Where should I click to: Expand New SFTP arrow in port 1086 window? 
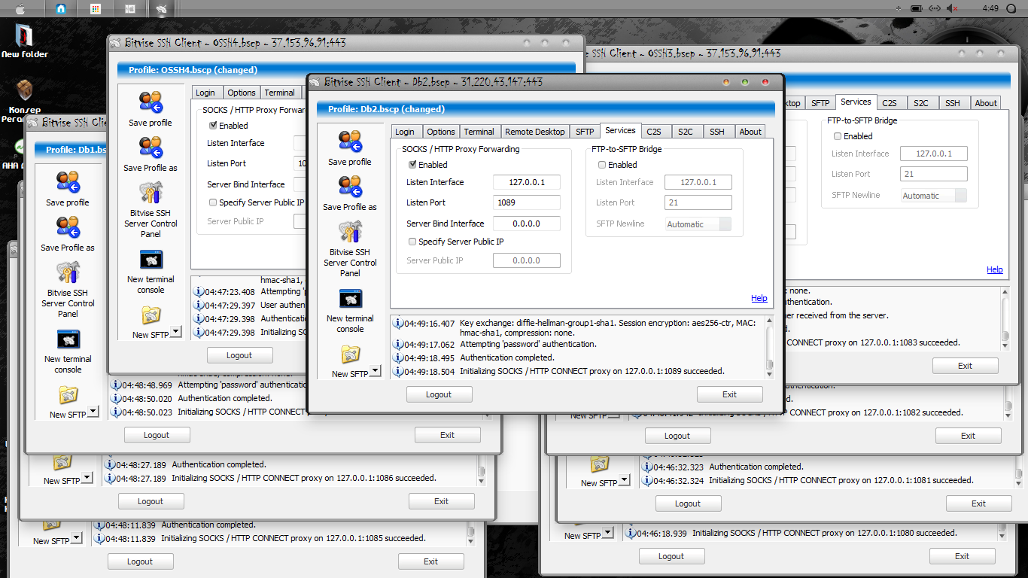(x=87, y=477)
